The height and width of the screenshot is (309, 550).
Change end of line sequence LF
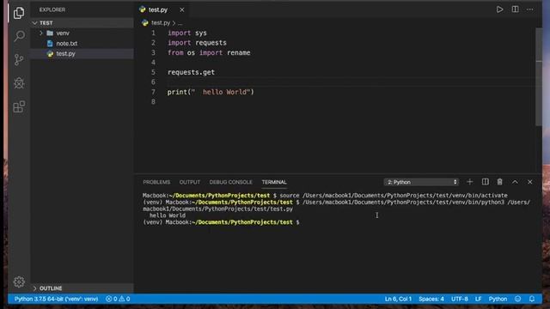(x=478, y=299)
